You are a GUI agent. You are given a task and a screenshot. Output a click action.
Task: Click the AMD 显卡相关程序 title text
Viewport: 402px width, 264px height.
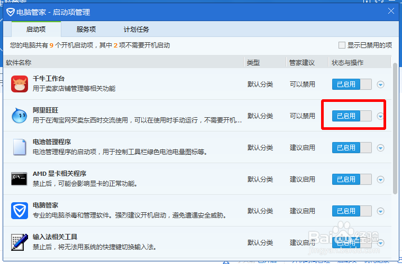pyautogui.click(x=59, y=173)
